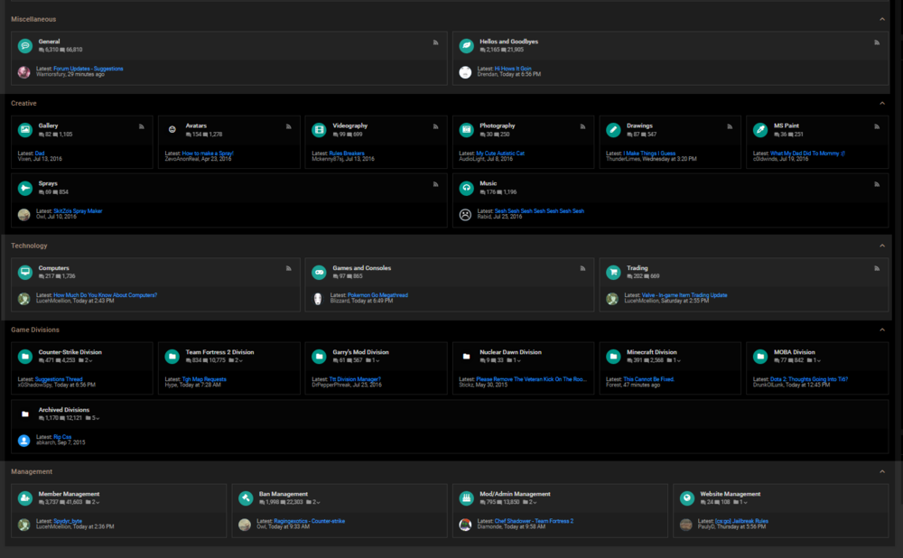Open the MOBA Division forum title
Viewport: 903px width, 558px height.
tap(794, 352)
